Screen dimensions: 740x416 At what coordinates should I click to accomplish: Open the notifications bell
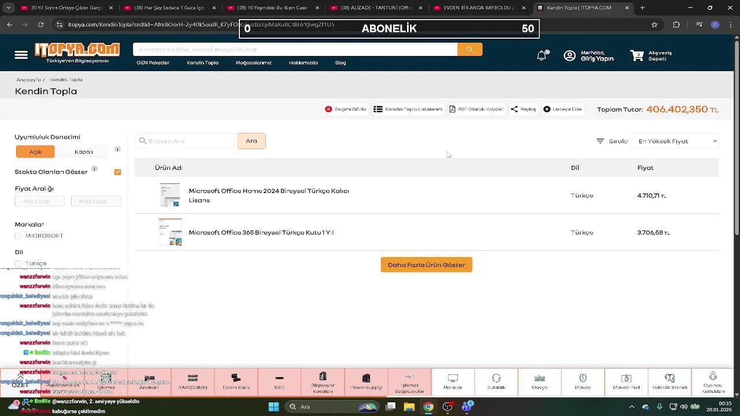[542, 55]
